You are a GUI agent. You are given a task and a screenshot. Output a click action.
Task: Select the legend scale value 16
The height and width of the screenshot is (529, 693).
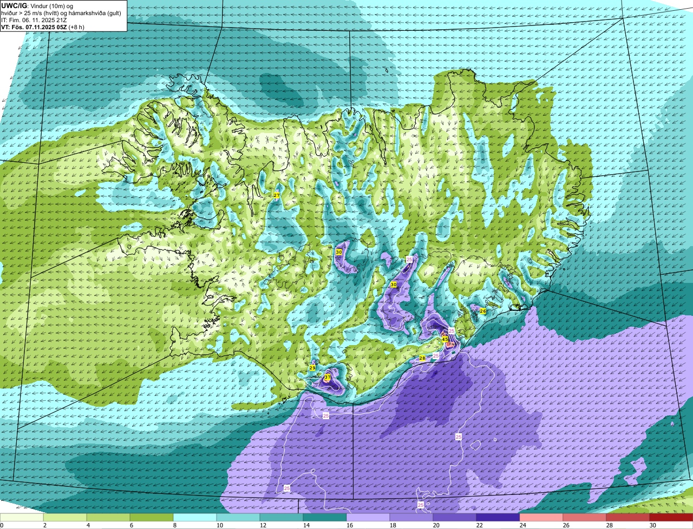click(x=349, y=525)
